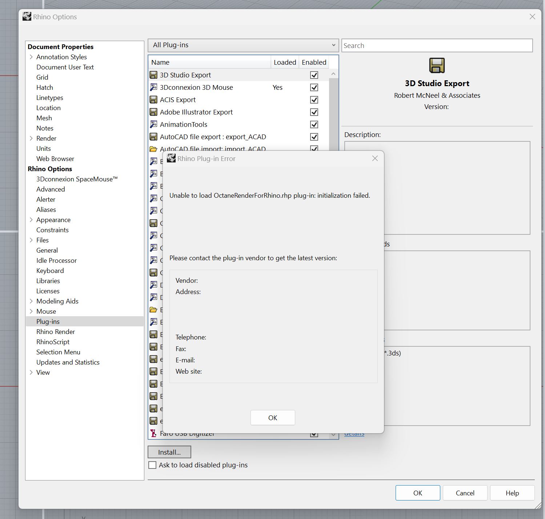Open the Grid document properties page
Screen dimensions: 545x519
[x=42, y=77]
